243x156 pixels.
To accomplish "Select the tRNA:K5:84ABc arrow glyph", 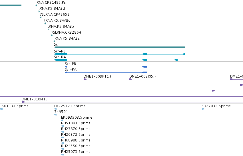I will 45,23.
